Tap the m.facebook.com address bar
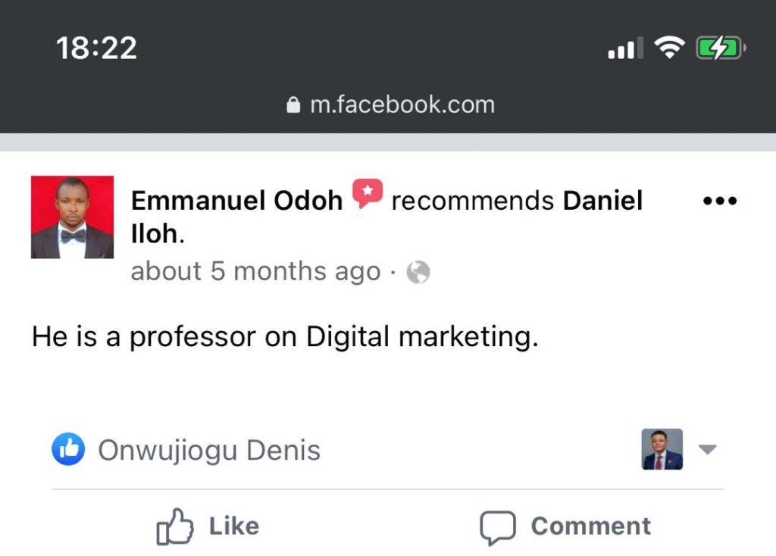This screenshot has height=556, width=776. [x=402, y=105]
